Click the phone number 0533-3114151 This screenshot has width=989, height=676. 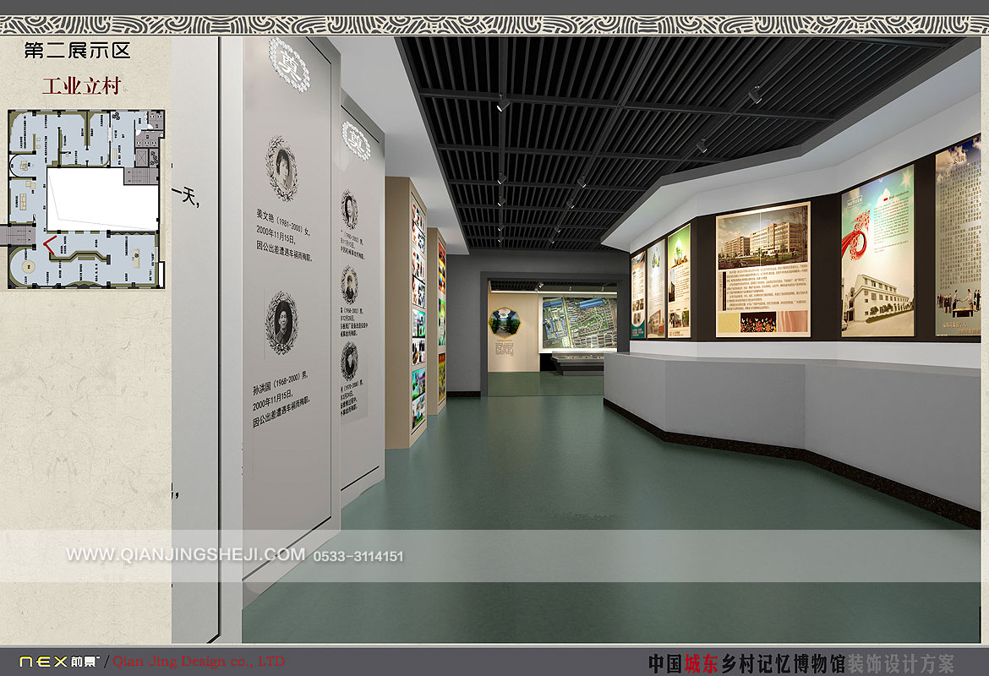tap(358, 556)
